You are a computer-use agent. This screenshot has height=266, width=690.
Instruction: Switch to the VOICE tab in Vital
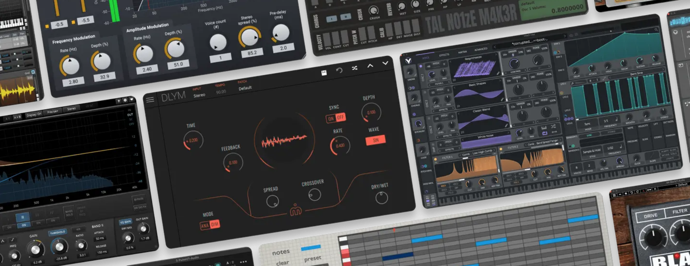tap(426, 58)
